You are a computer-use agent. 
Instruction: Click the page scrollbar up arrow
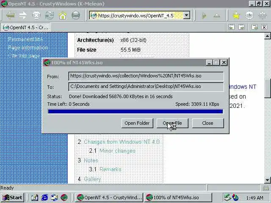click(x=267, y=36)
